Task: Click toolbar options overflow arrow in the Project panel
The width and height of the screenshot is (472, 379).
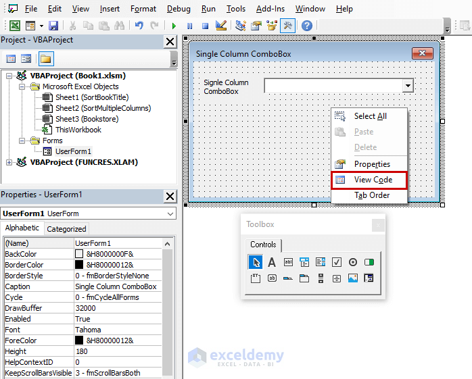Action: point(174,59)
